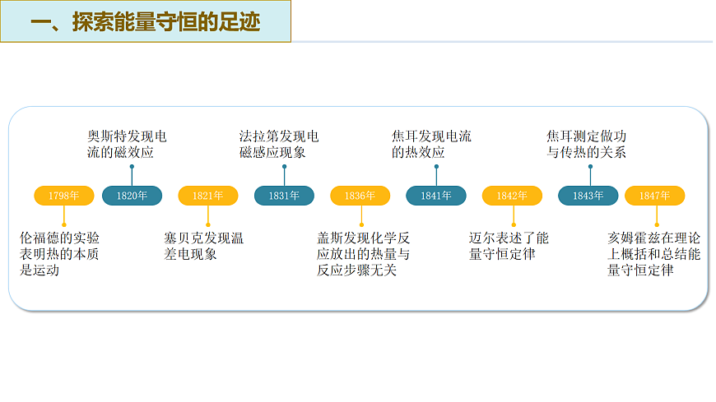Click the 伦福德的实验 description text
This screenshot has width=716, height=402.
59,254
